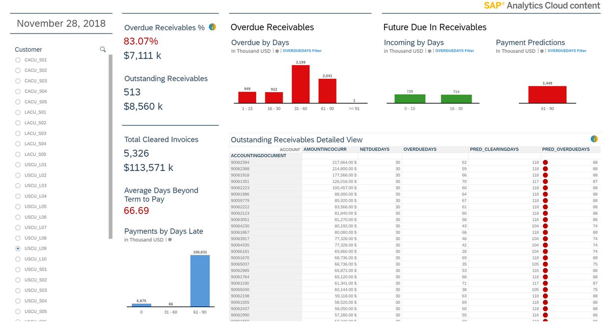
Task: Select the blue 6,875 payments bar
Action: pos(142,305)
